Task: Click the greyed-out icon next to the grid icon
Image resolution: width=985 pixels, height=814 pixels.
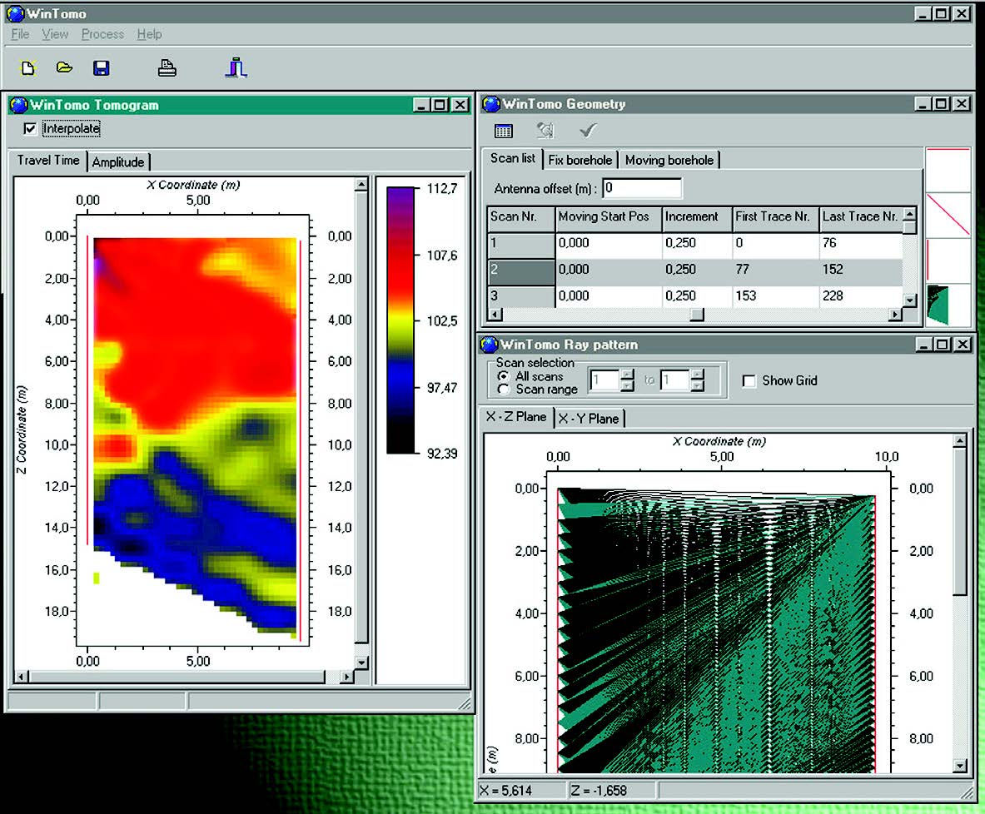Action: point(545,131)
